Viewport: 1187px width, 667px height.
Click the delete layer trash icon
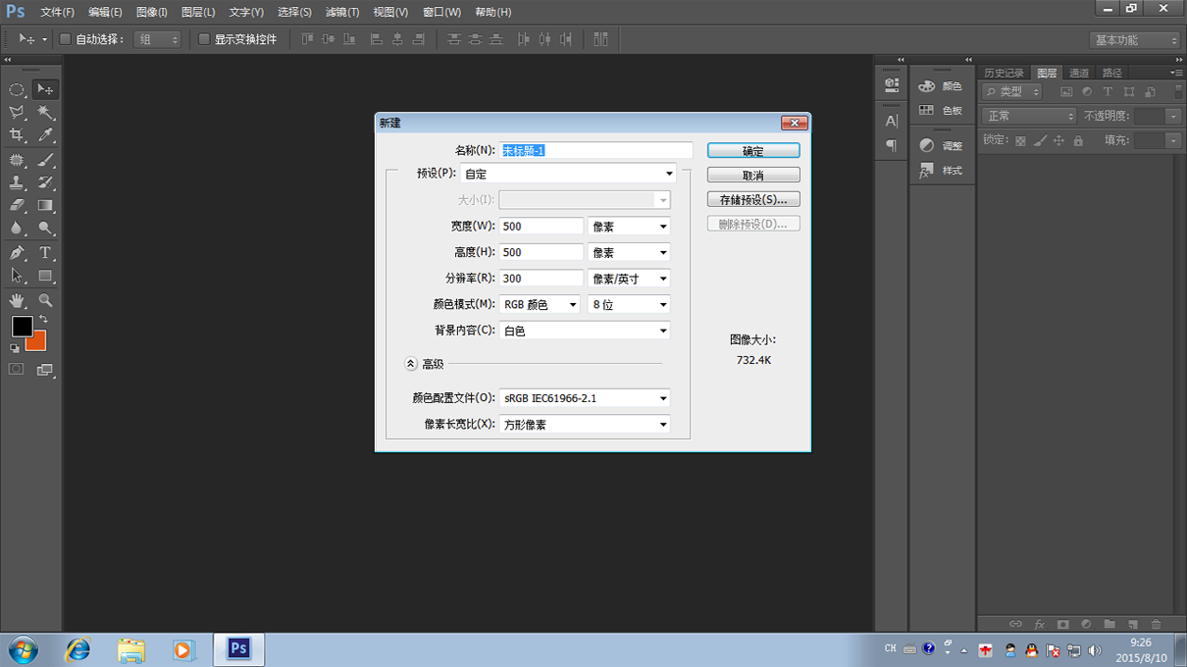coord(1156,624)
